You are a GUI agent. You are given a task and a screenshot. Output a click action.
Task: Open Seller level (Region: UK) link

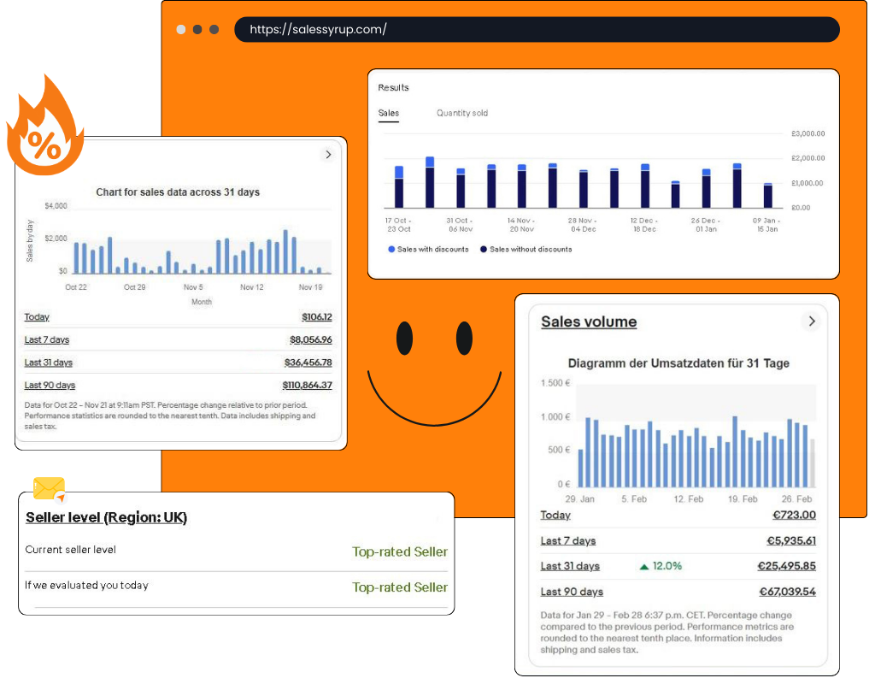(x=106, y=517)
